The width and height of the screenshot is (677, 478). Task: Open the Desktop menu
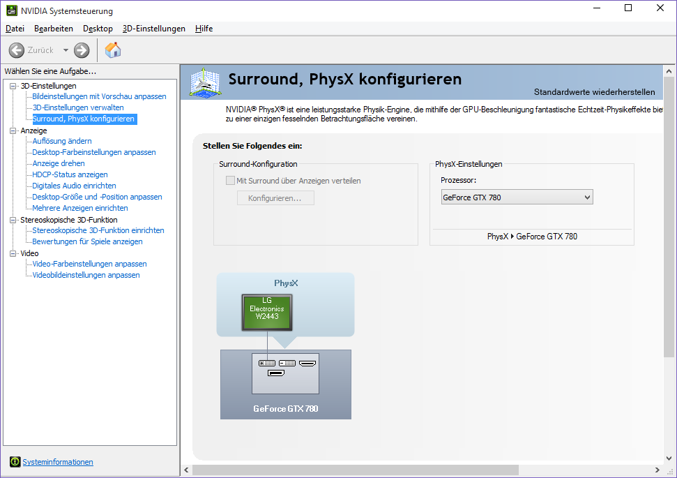(98, 29)
